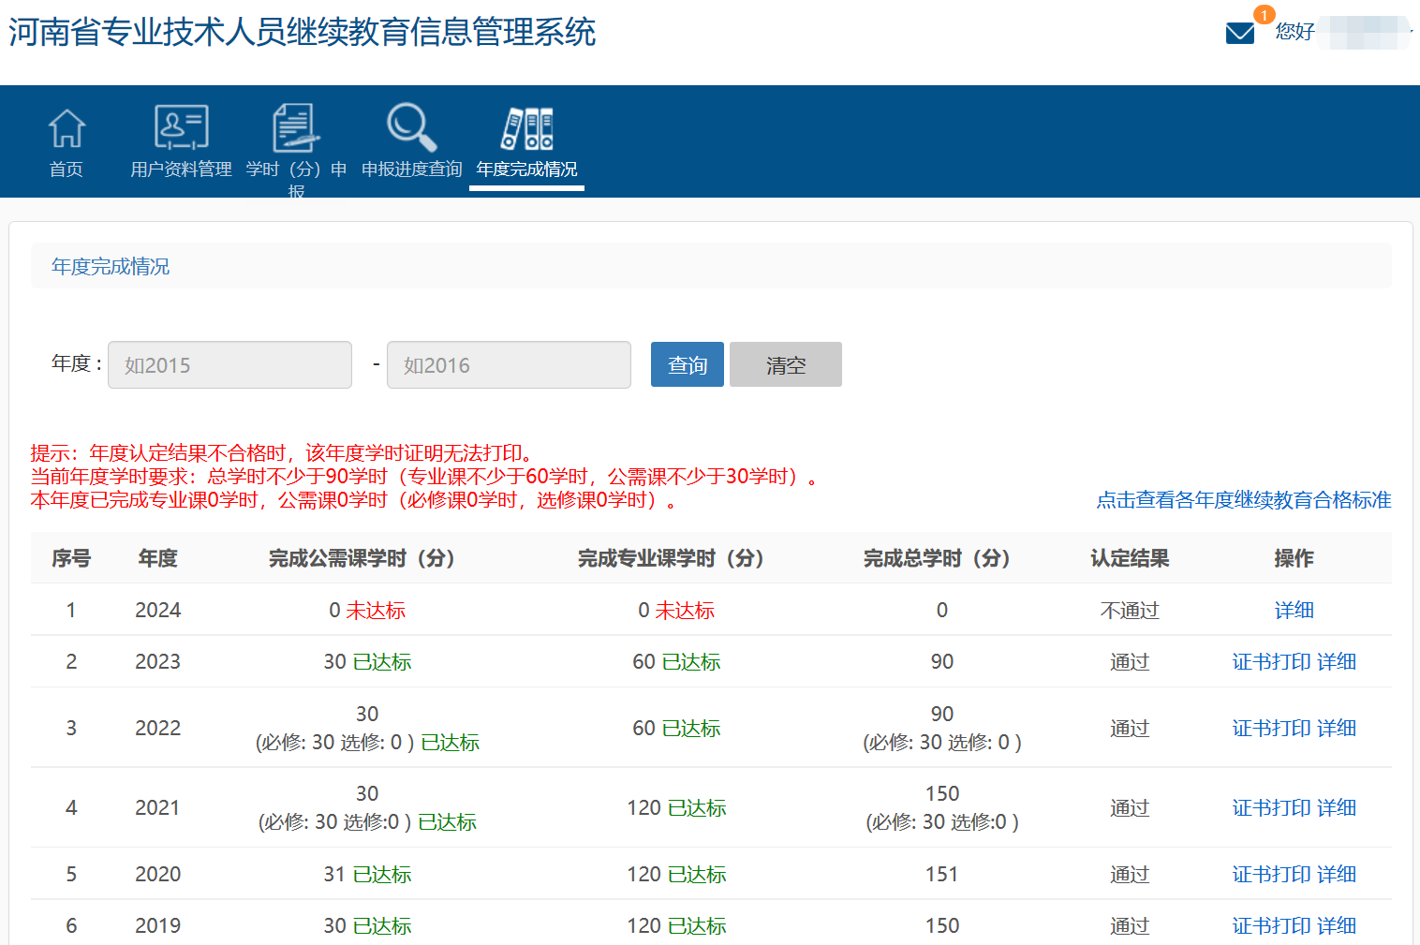Click 60 已达标 in 2023 row

click(x=676, y=662)
